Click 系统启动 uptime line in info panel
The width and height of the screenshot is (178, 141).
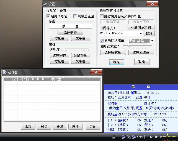127,114
